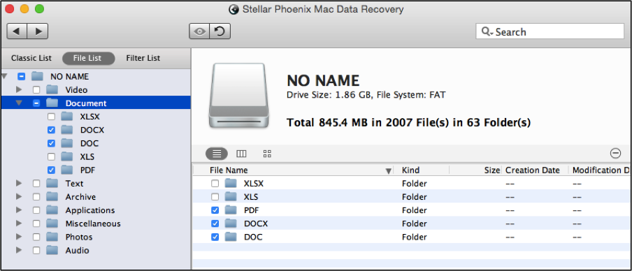Click the eye preview icon
This screenshot has width=632, height=271.
(x=199, y=31)
